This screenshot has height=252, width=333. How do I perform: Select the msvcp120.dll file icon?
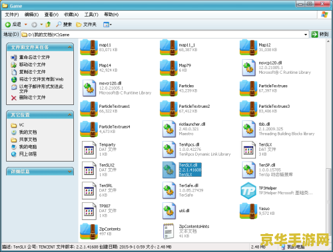point(248,68)
